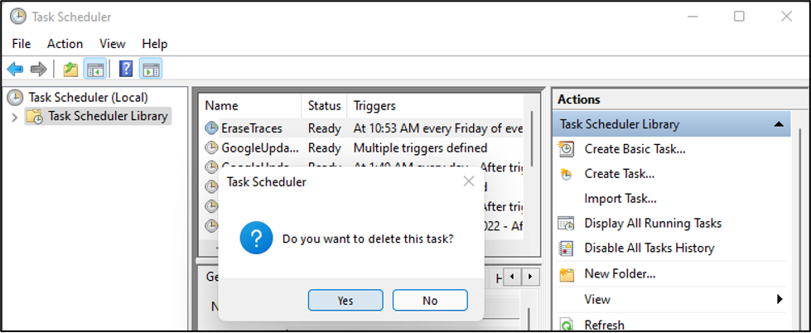Select the EraseTraces task row
This screenshot has height=333, width=811.
pos(252,128)
